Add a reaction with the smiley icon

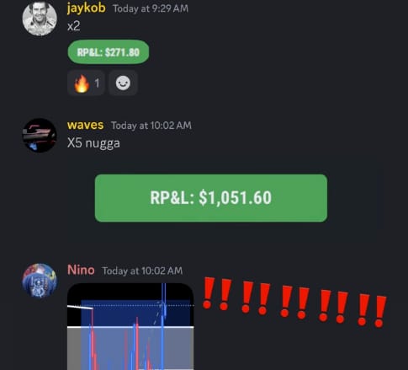[123, 83]
